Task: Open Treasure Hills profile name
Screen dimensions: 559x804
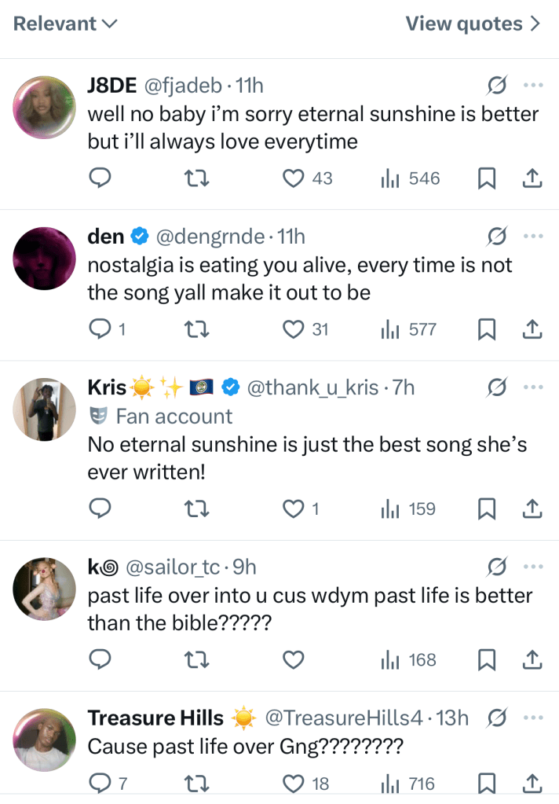Action: pyautogui.click(x=156, y=718)
